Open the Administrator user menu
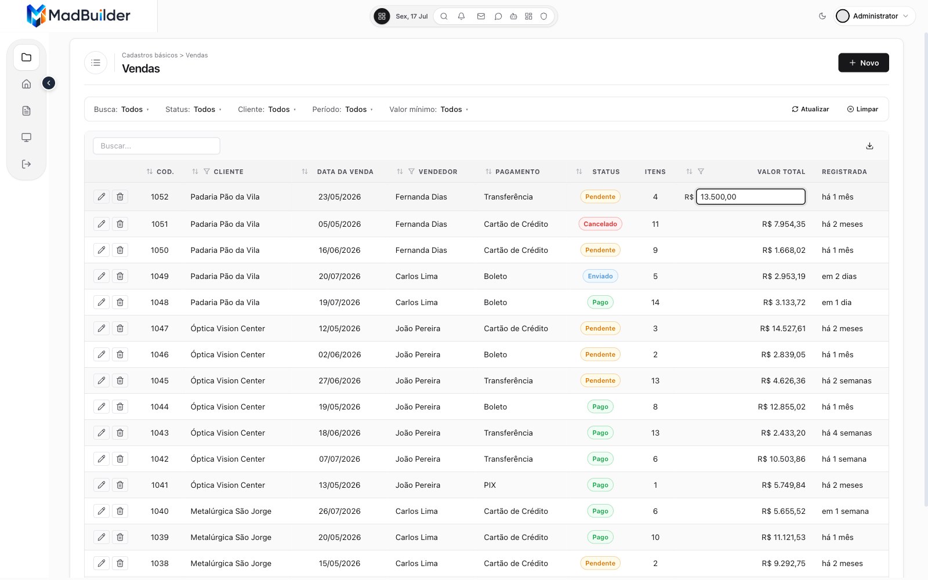The image size is (928, 580). click(x=875, y=16)
